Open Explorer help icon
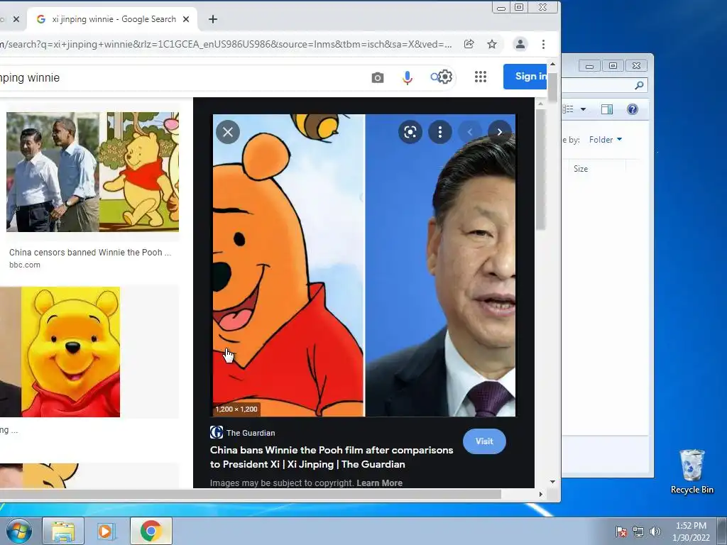Screen dimensions: 727x545 633,109
